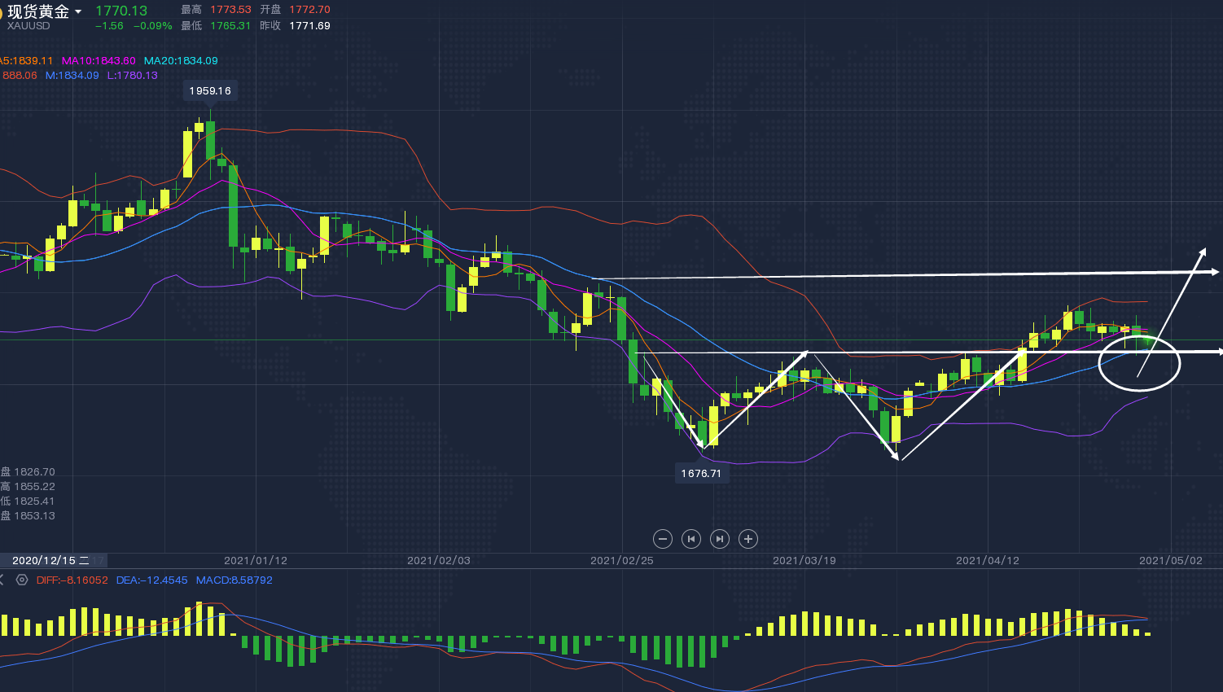The height and width of the screenshot is (692, 1223).
Task: Click the 1676.71 low price label
Action: 701,474
